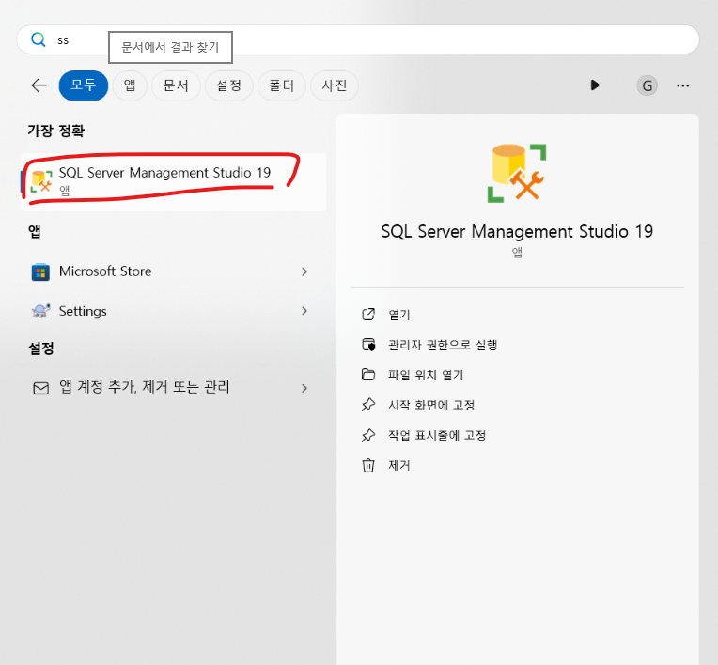Click the SSMS icon in the best match row
This screenshot has width=718, height=665.
41,181
